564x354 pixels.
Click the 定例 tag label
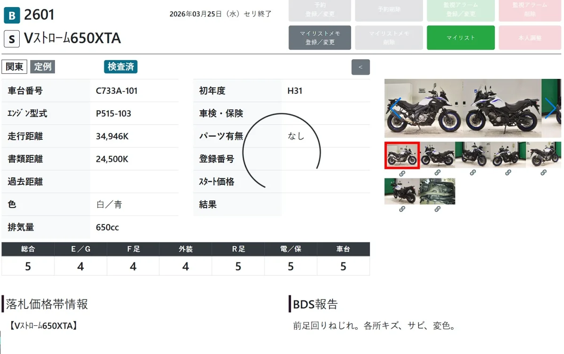[x=43, y=67]
